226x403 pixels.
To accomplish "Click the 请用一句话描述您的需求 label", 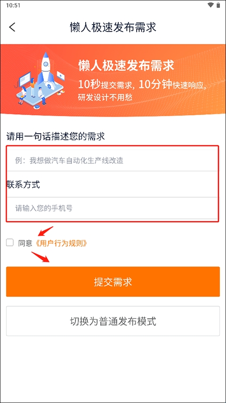I will point(56,136).
